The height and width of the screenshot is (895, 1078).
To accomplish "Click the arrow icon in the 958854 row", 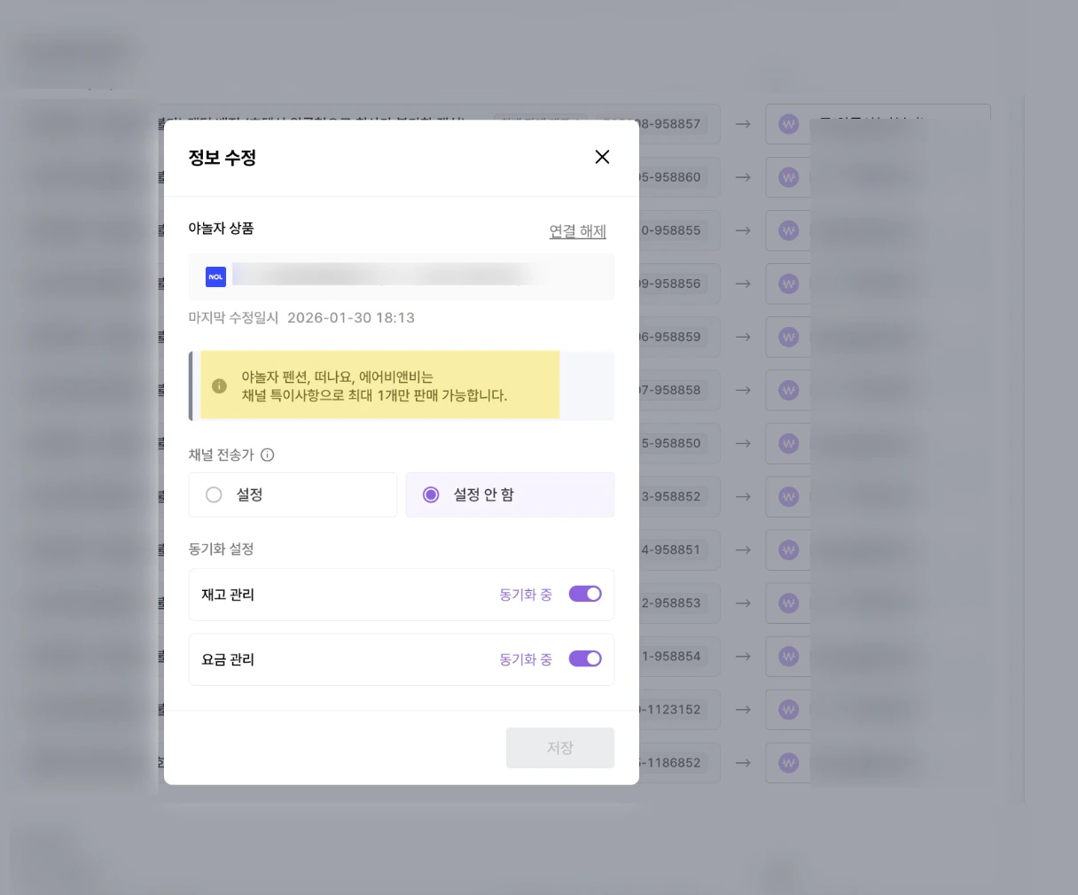I will pos(743,656).
